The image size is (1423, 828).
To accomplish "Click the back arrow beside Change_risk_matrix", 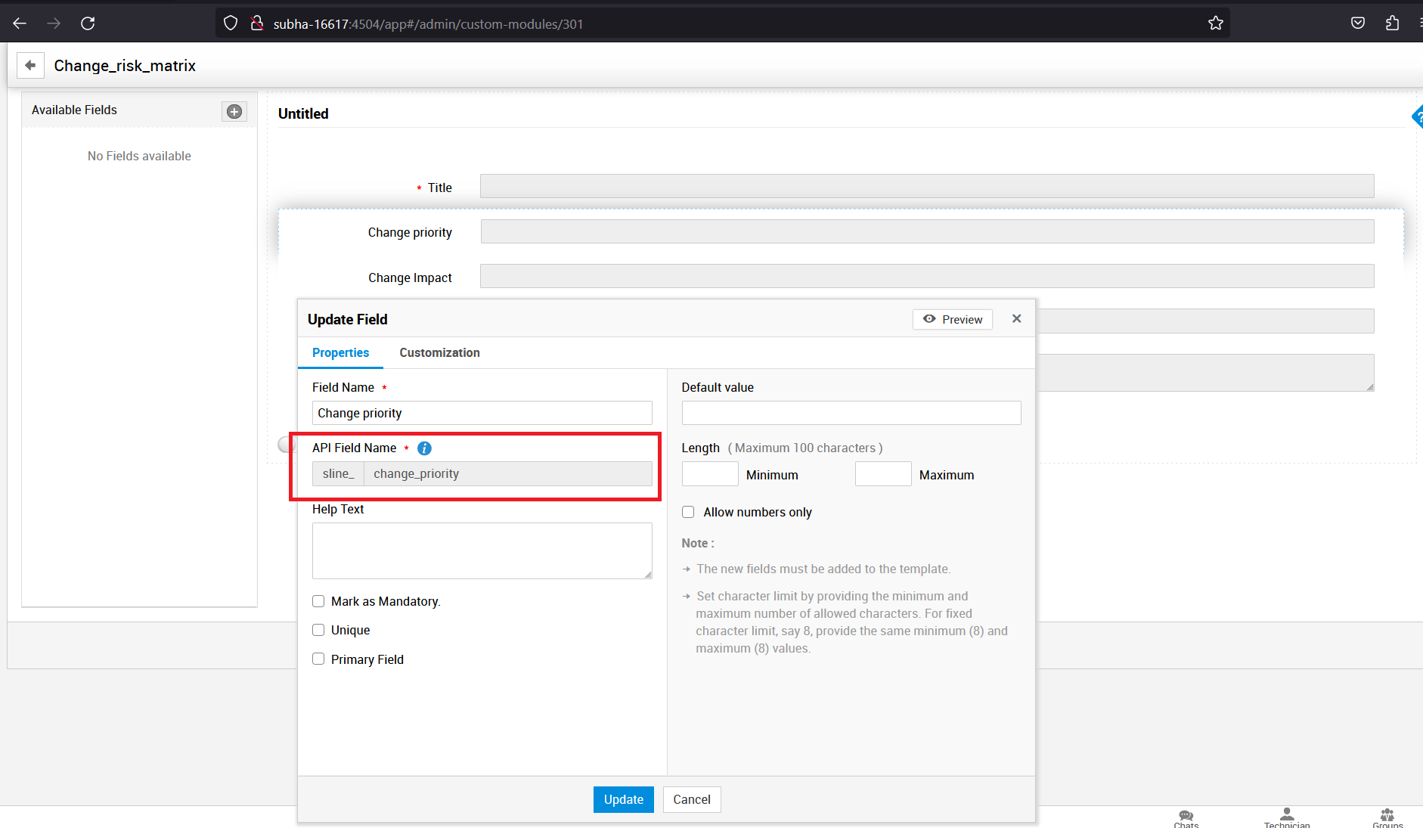I will click(x=30, y=66).
